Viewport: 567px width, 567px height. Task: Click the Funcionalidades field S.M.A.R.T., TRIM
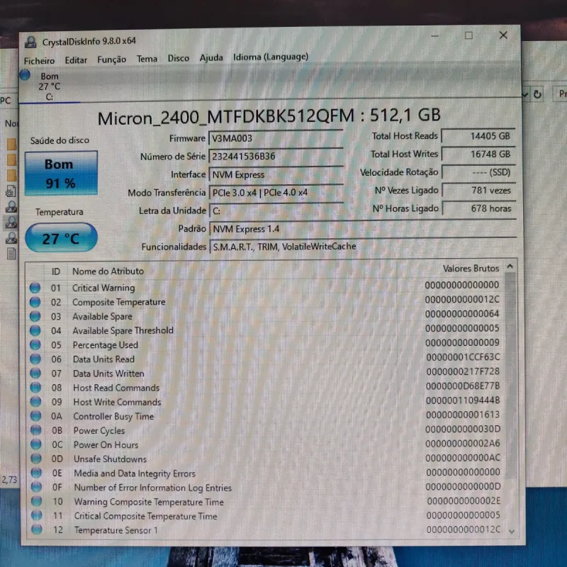[x=363, y=247]
